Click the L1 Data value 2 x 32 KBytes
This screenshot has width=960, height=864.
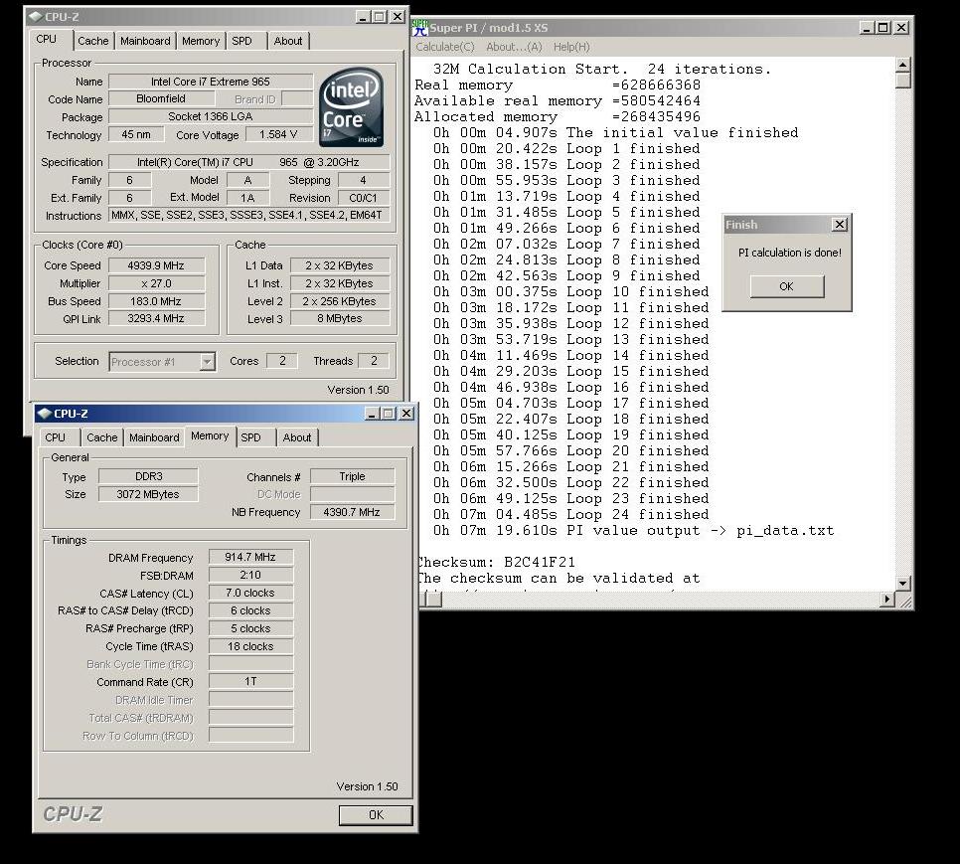[340, 265]
